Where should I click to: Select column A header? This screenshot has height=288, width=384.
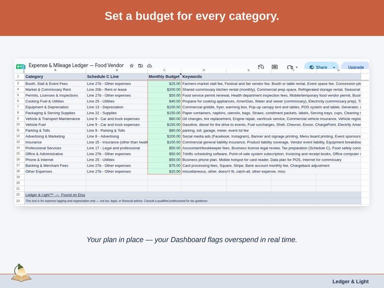click(55, 71)
